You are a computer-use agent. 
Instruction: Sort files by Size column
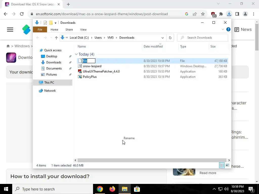[219, 46]
